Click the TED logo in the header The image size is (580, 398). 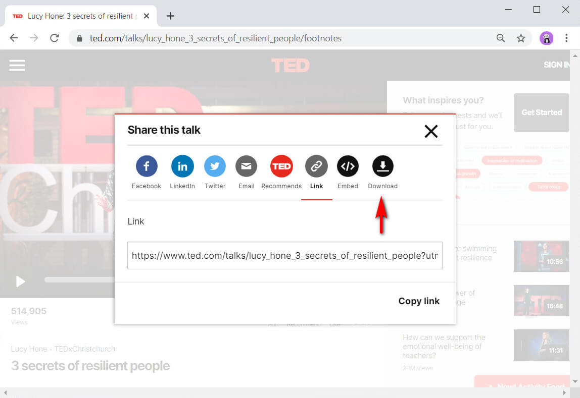[x=291, y=66]
